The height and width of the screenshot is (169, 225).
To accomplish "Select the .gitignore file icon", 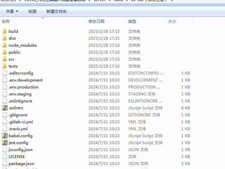I will coord(4,115).
